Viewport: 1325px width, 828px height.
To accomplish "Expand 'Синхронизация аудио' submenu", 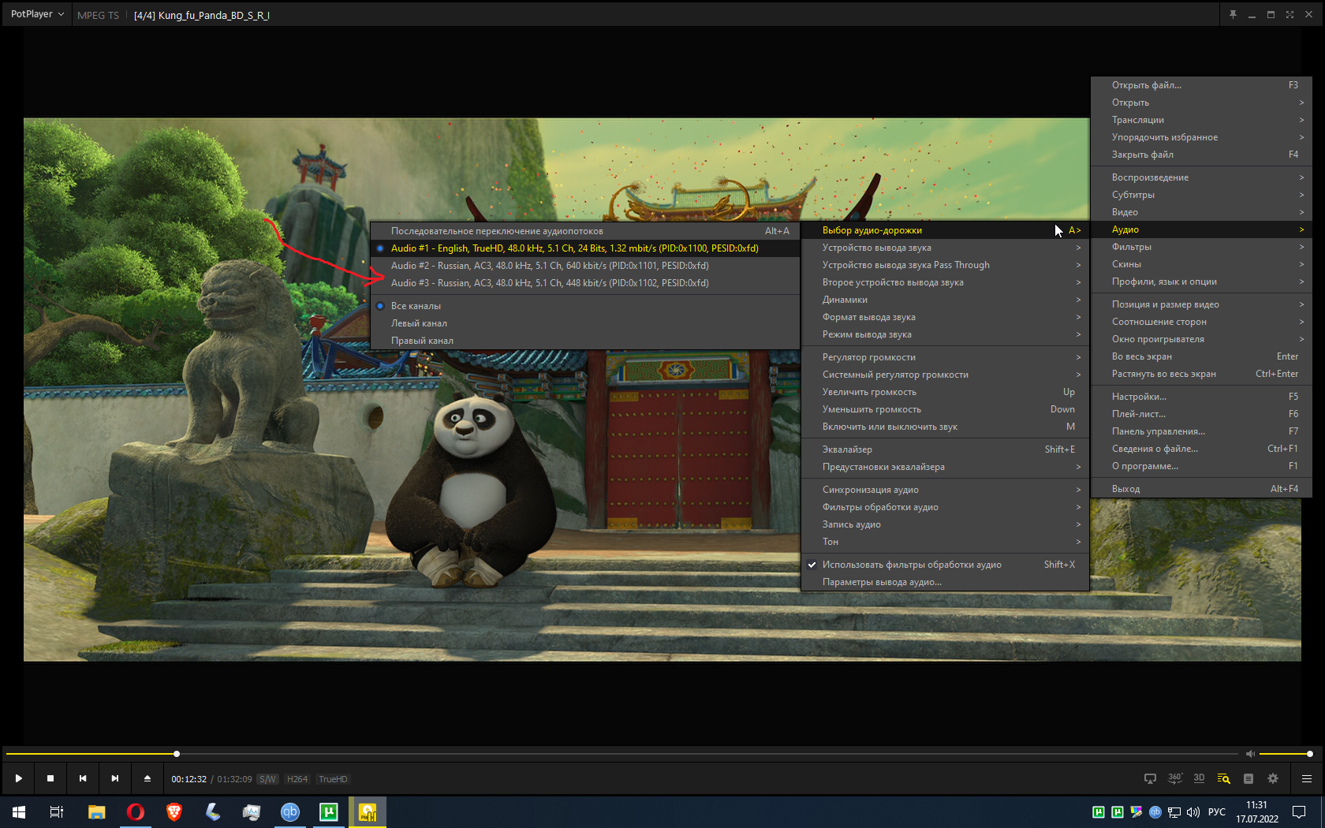I will [945, 490].
